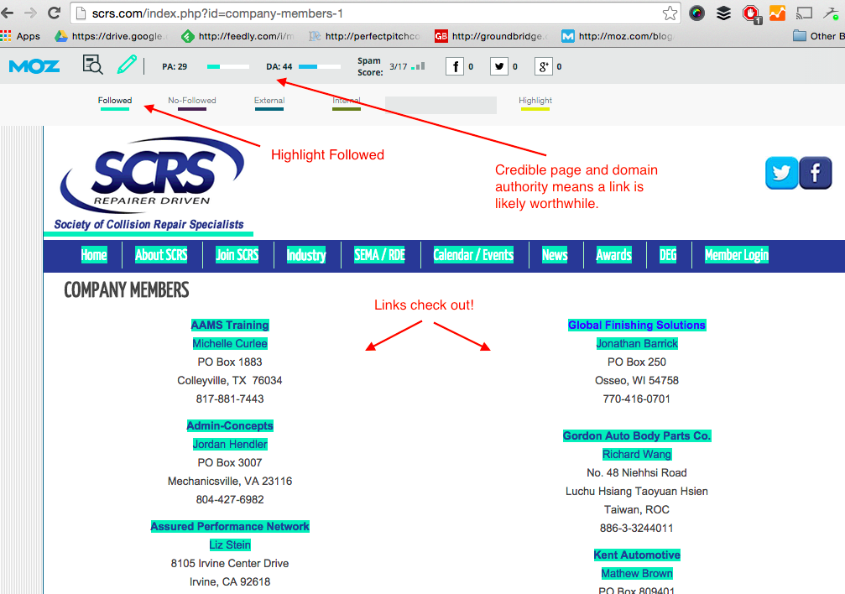
Task: Click the Spam Score bar indicator
Action: coord(418,66)
